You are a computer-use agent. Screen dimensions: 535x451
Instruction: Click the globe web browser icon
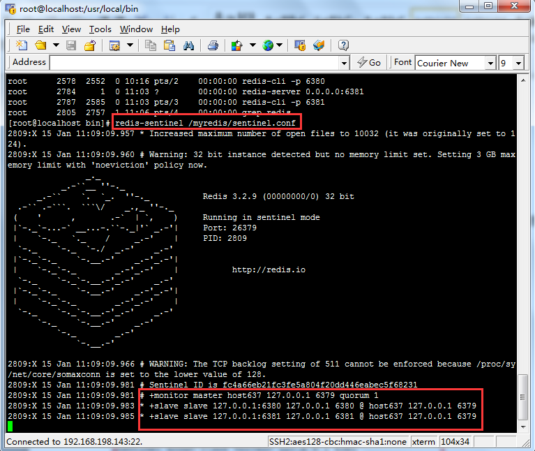(268, 45)
